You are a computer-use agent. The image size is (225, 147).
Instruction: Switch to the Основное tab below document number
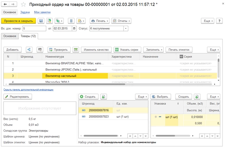pos(10,36)
